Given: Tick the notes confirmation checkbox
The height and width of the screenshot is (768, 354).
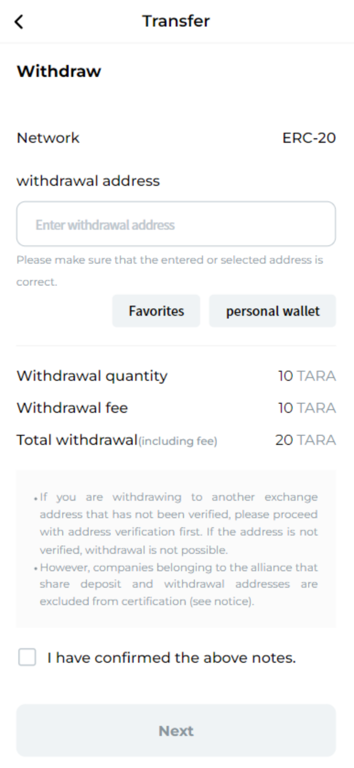Looking at the screenshot, I should coord(27,657).
